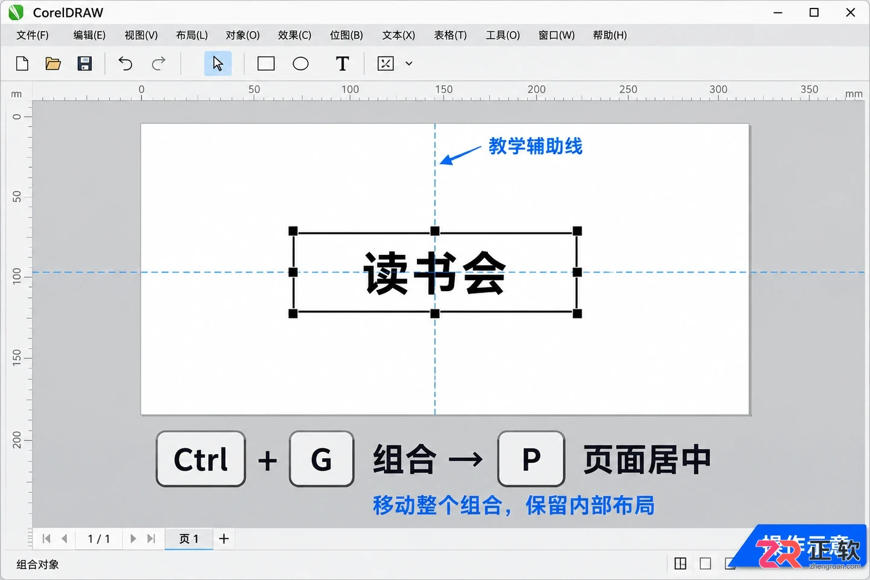Open the 窗口(W) menu
Image resolution: width=870 pixels, height=580 pixels.
point(557,35)
